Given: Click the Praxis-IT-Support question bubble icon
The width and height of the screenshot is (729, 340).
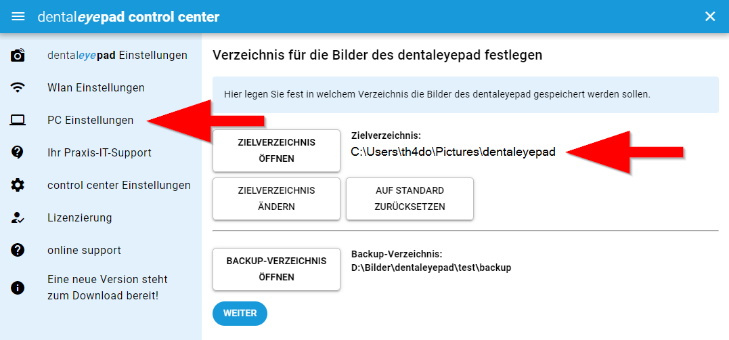Looking at the screenshot, I should point(18,152).
